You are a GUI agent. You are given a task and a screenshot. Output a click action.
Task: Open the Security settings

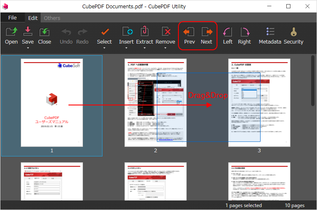click(293, 36)
